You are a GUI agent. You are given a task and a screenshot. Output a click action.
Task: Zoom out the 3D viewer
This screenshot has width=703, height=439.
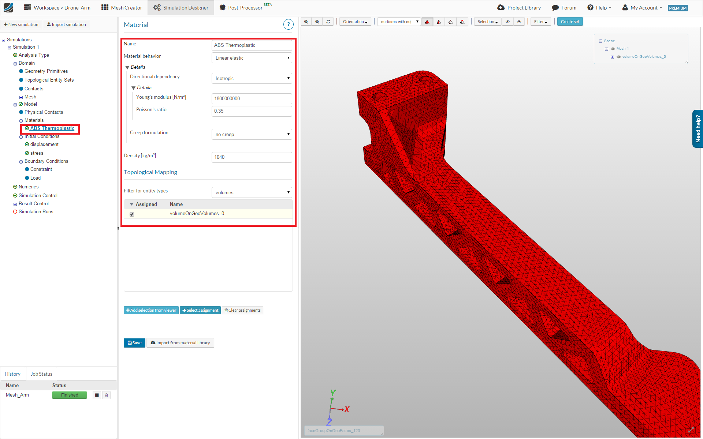[317, 22]
